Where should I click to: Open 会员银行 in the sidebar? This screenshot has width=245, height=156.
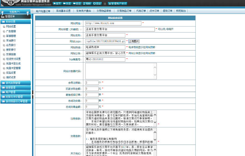[x=11, y=45]
